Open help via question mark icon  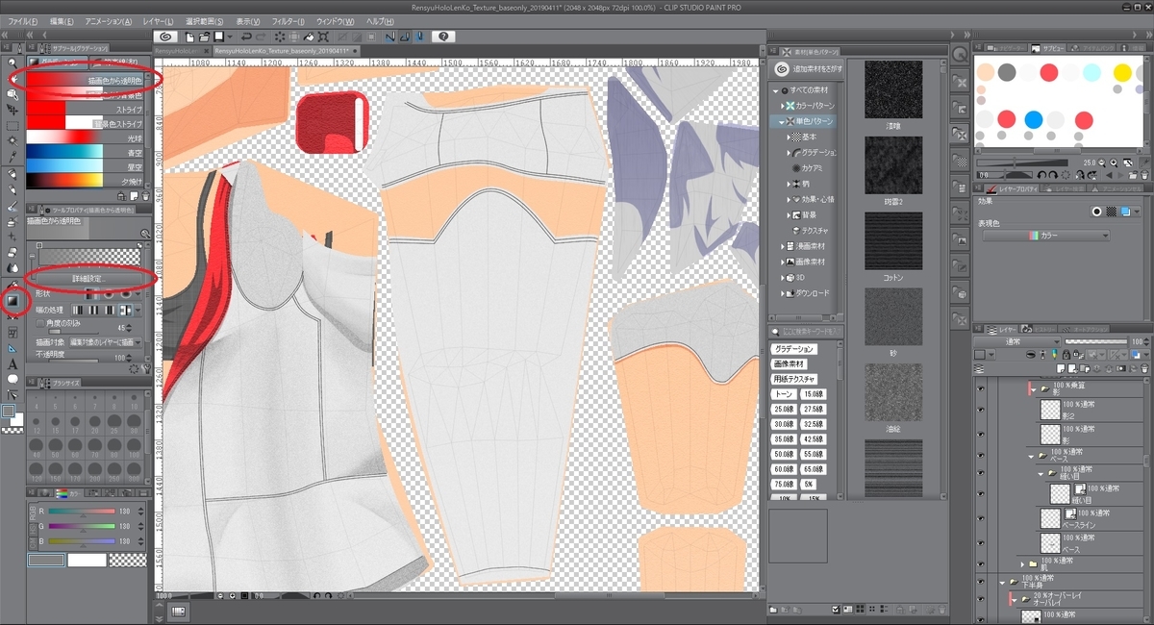pyautogui.click(x=442, y=37)
